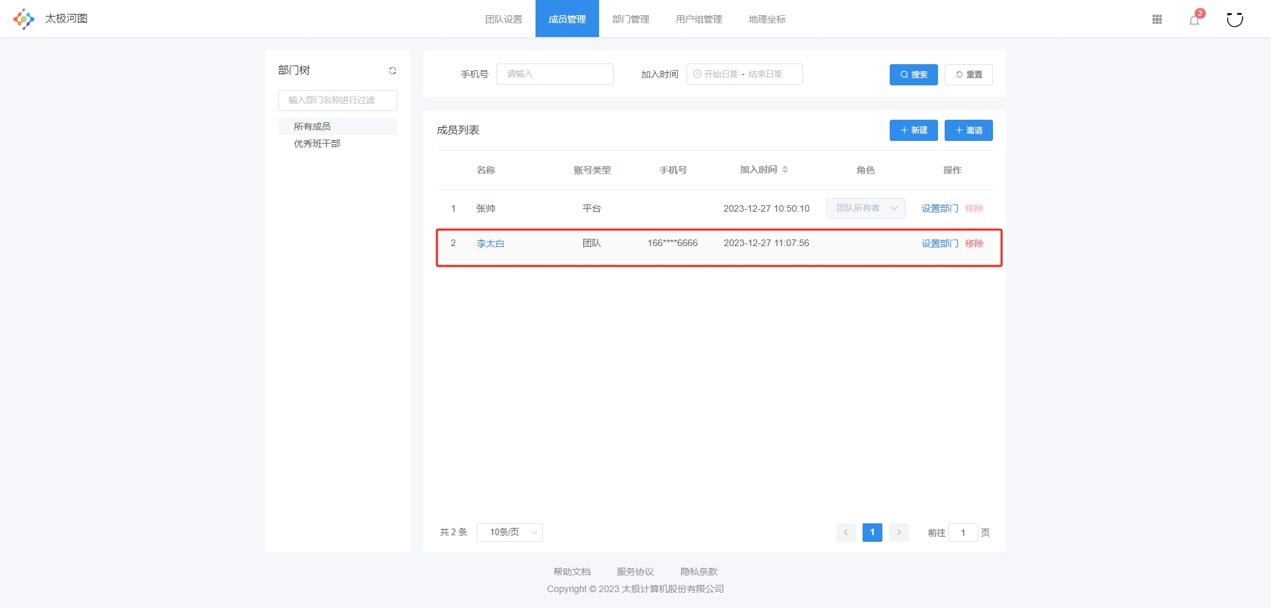Open the 李太白 member name link
The image size is (1271, 608).
click(491, 243)
